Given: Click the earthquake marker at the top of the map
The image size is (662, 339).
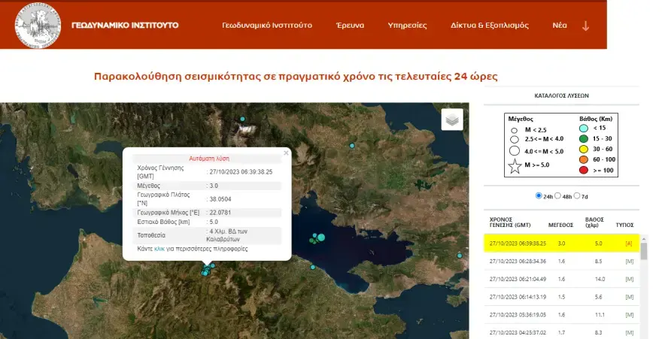Looking at the screenshot, I should 242,120.
